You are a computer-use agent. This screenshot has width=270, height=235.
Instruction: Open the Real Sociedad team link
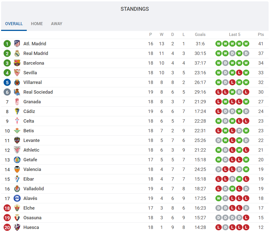tap(38, 92)
